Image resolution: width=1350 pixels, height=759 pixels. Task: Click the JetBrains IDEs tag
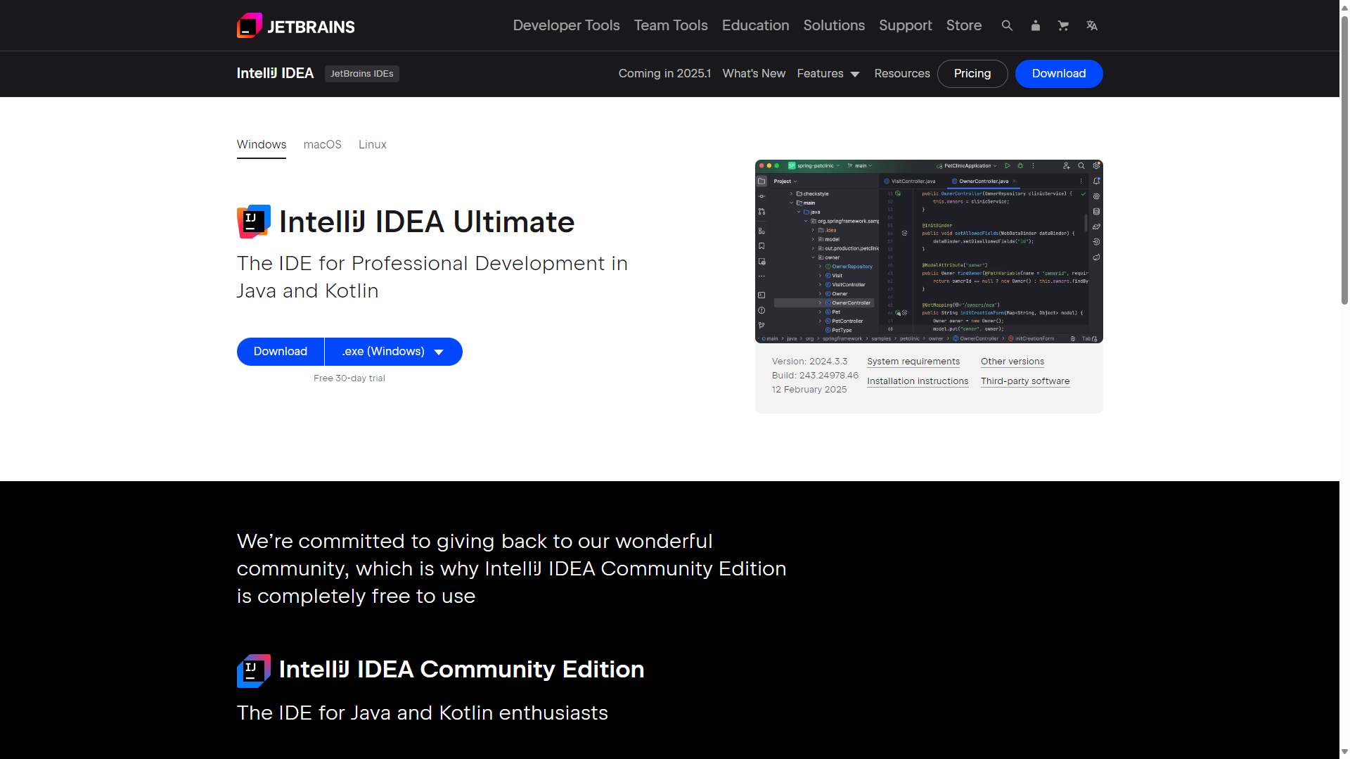(361, 74)
